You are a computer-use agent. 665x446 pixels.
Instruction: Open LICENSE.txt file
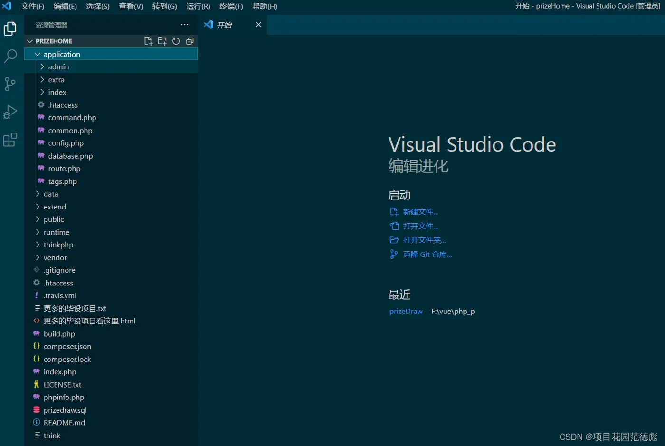[111, 385]
